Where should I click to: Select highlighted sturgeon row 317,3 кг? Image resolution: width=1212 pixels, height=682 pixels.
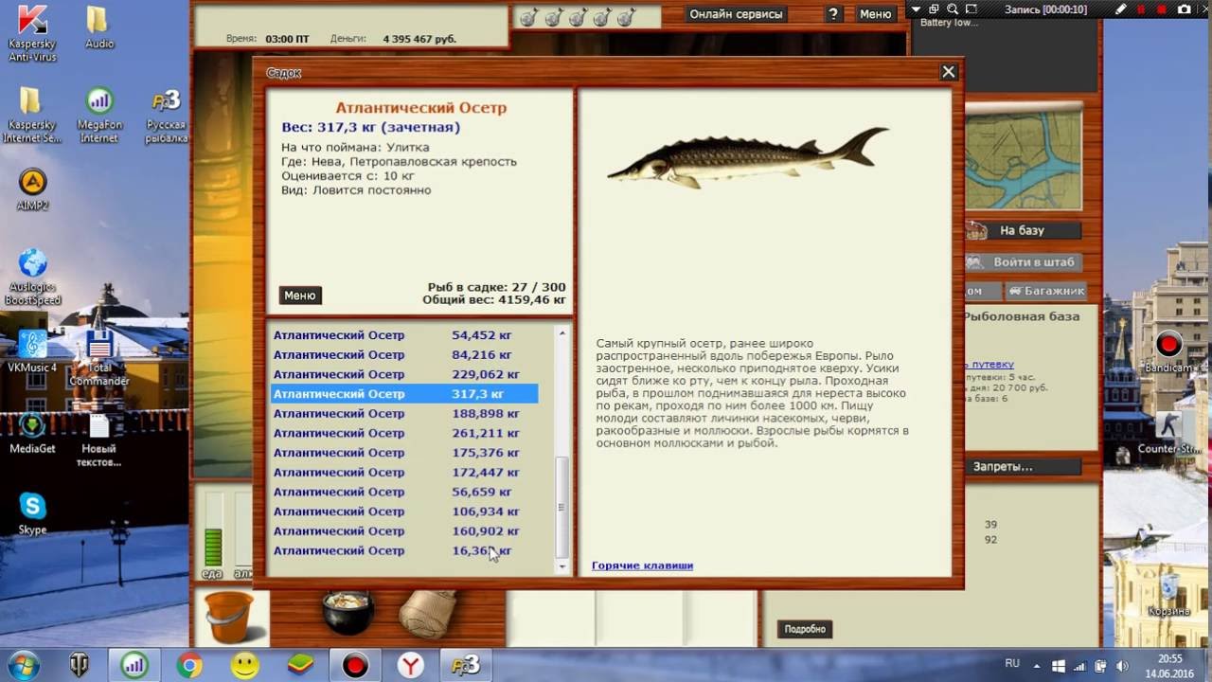click(x=404, y=394)
